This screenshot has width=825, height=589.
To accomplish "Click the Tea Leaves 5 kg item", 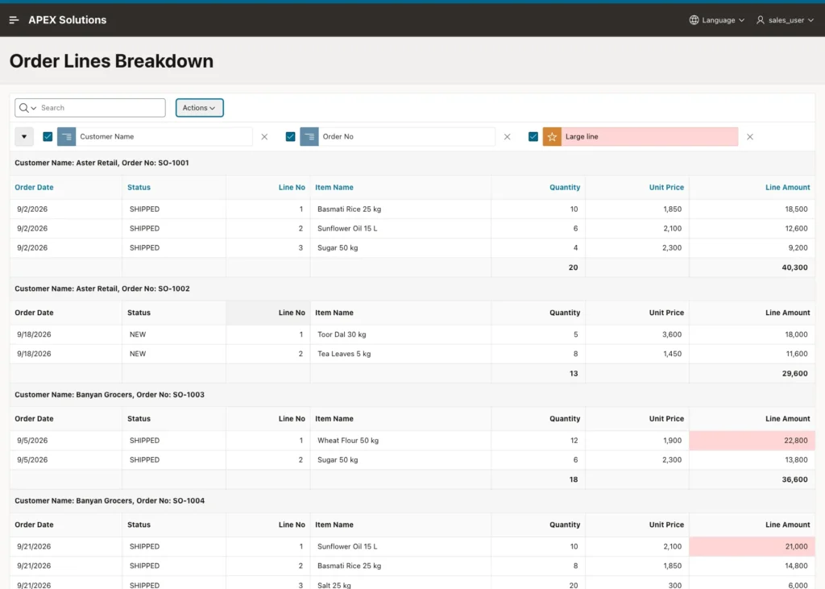I will click(344, 355).
